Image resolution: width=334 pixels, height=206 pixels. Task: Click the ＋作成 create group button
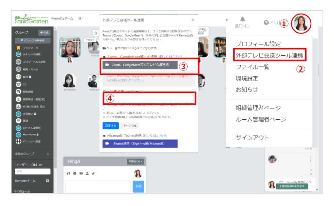point(44,33)
